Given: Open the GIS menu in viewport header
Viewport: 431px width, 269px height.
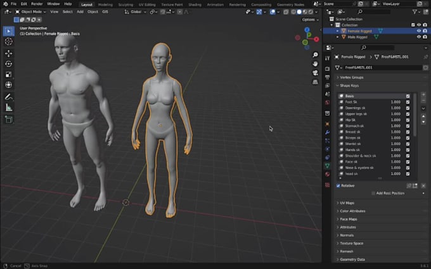Looking at the screenshot, I should coord(105,12).
